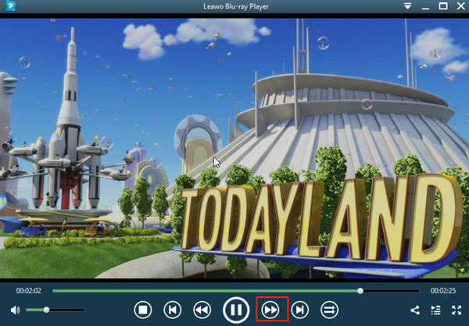The height and width of the screenshot is (326, 469).
Task: Mute the speaker volume icon
Action: click(x=16, y=310)
